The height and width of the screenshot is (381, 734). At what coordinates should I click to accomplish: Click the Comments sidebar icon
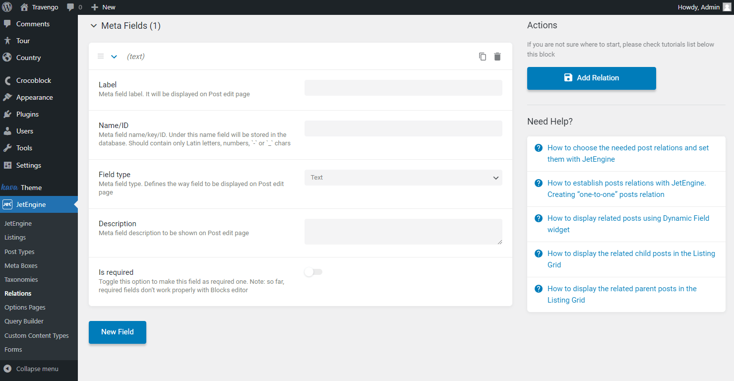tap(7, 24)
